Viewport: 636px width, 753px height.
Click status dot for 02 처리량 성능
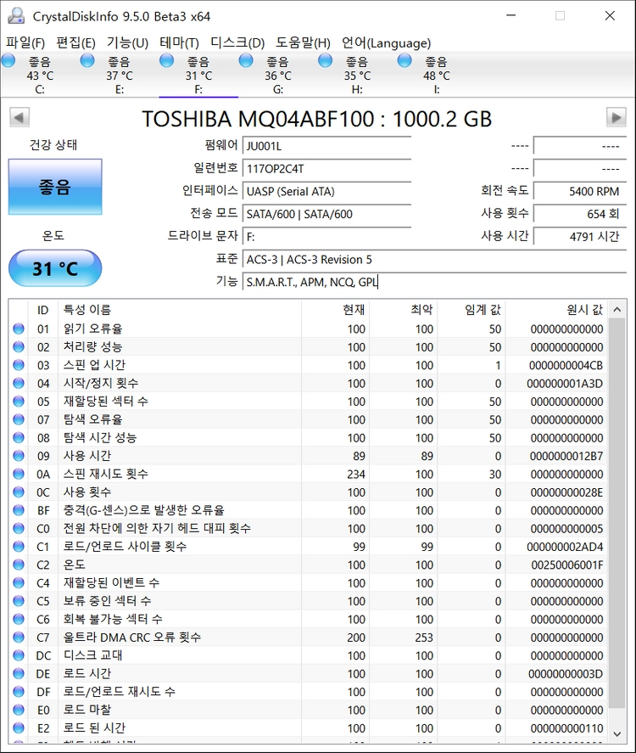[x=18, y=346]
